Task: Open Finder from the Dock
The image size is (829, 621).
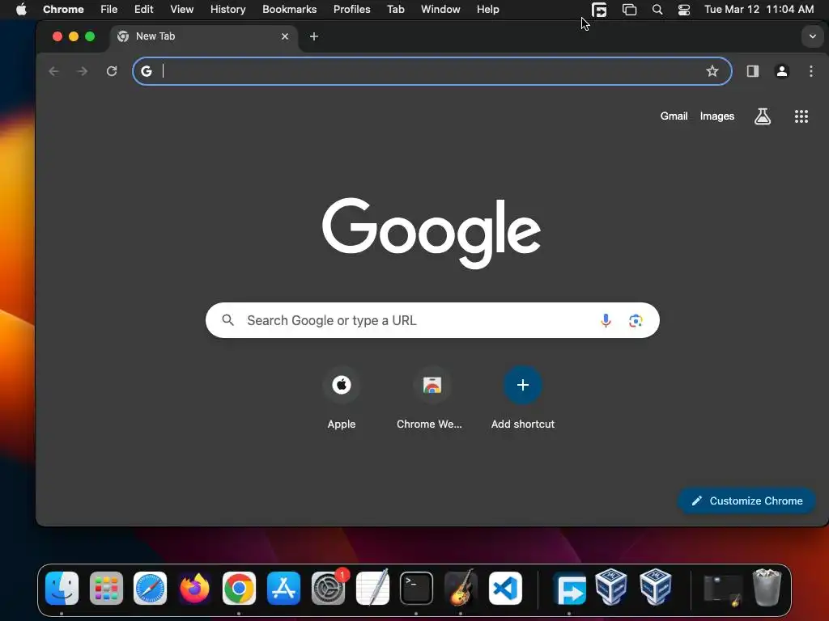Action: pyautogui.click(x=62, y=588)
